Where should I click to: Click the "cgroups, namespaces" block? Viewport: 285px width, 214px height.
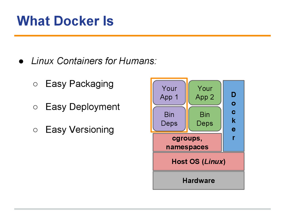pyautogui.click(x=187, y=142)
